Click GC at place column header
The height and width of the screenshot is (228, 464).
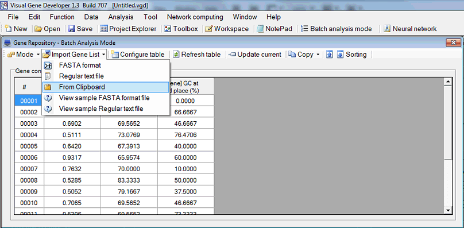pos(191,87)
